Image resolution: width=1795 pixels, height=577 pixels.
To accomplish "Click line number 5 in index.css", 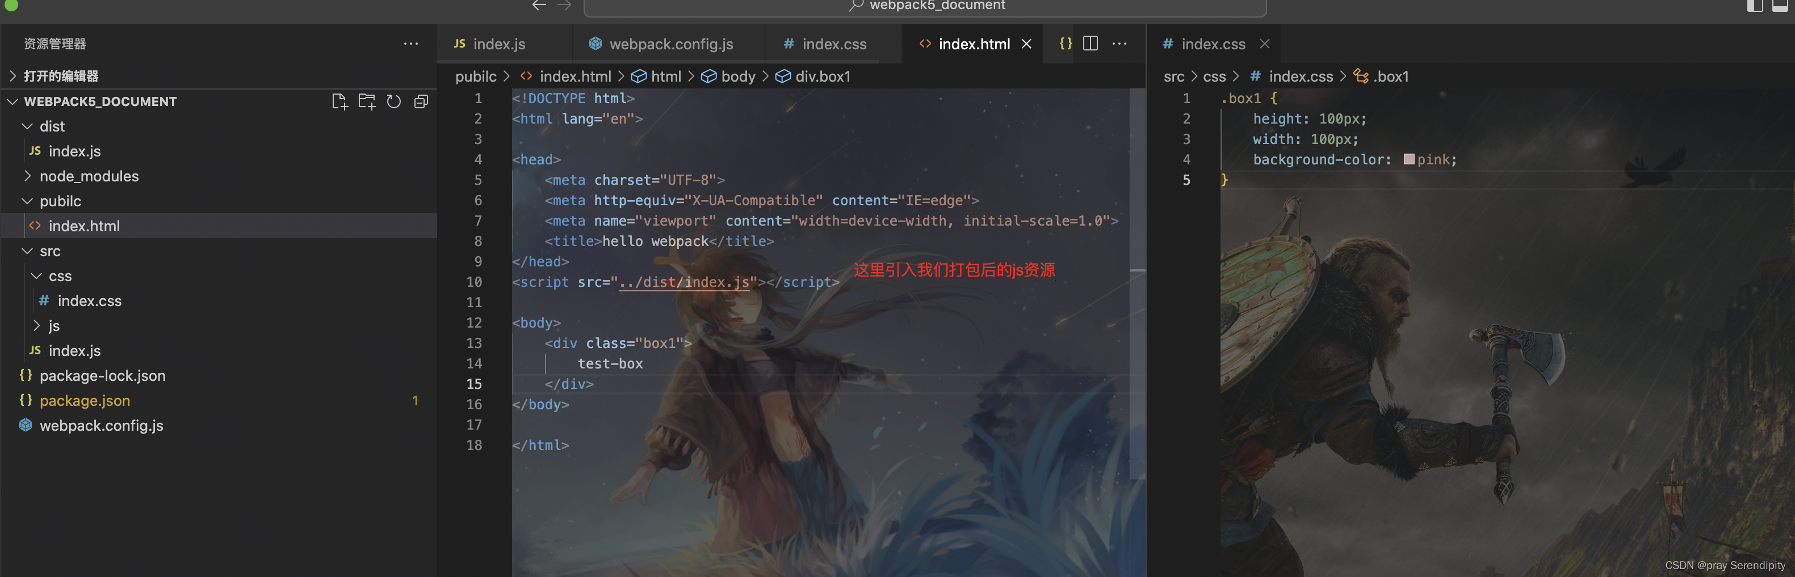I will click(x=1186, y=180).
